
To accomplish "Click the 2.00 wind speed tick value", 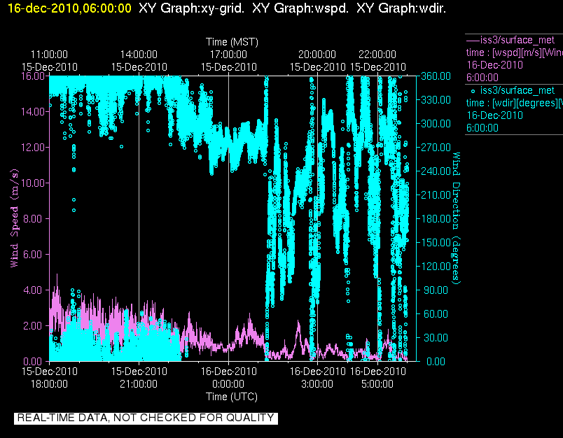I will point(34,326).
